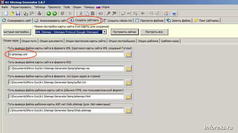
Task: Switch to the Создать robots.txt tab
Action: coord(118,21)
